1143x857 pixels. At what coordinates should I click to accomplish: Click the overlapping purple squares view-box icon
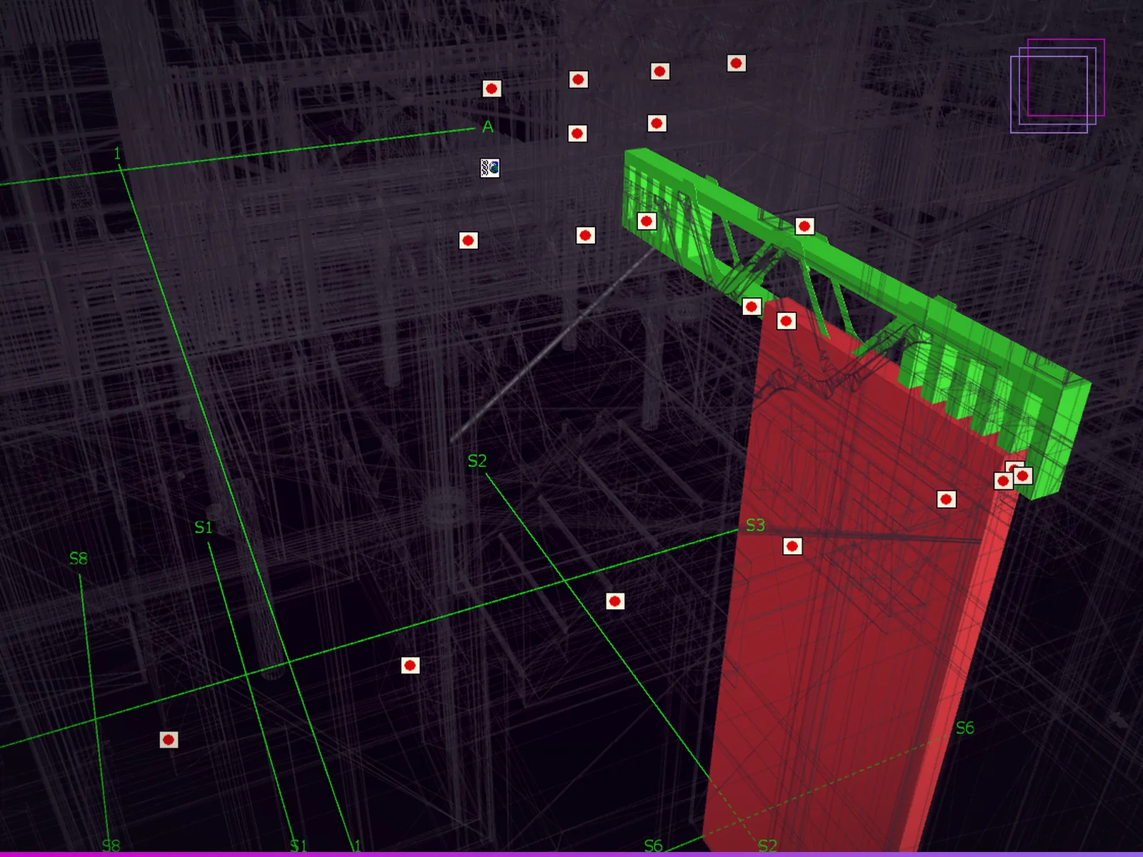tap(1058, 86)
